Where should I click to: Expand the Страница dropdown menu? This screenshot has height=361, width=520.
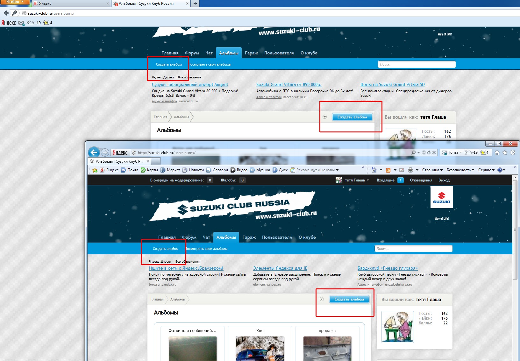point(432,170)
